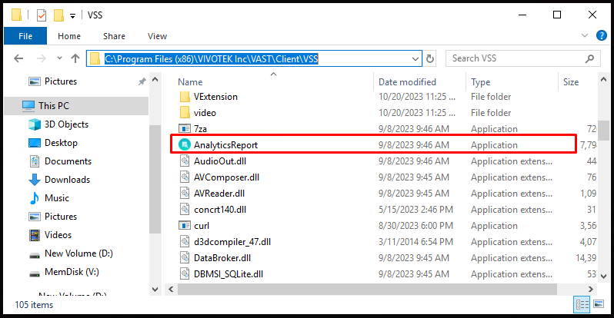Viewport: 614px width, 318px height.
Task: Open the blue Help question-mark icon
Action: point(601,35)
